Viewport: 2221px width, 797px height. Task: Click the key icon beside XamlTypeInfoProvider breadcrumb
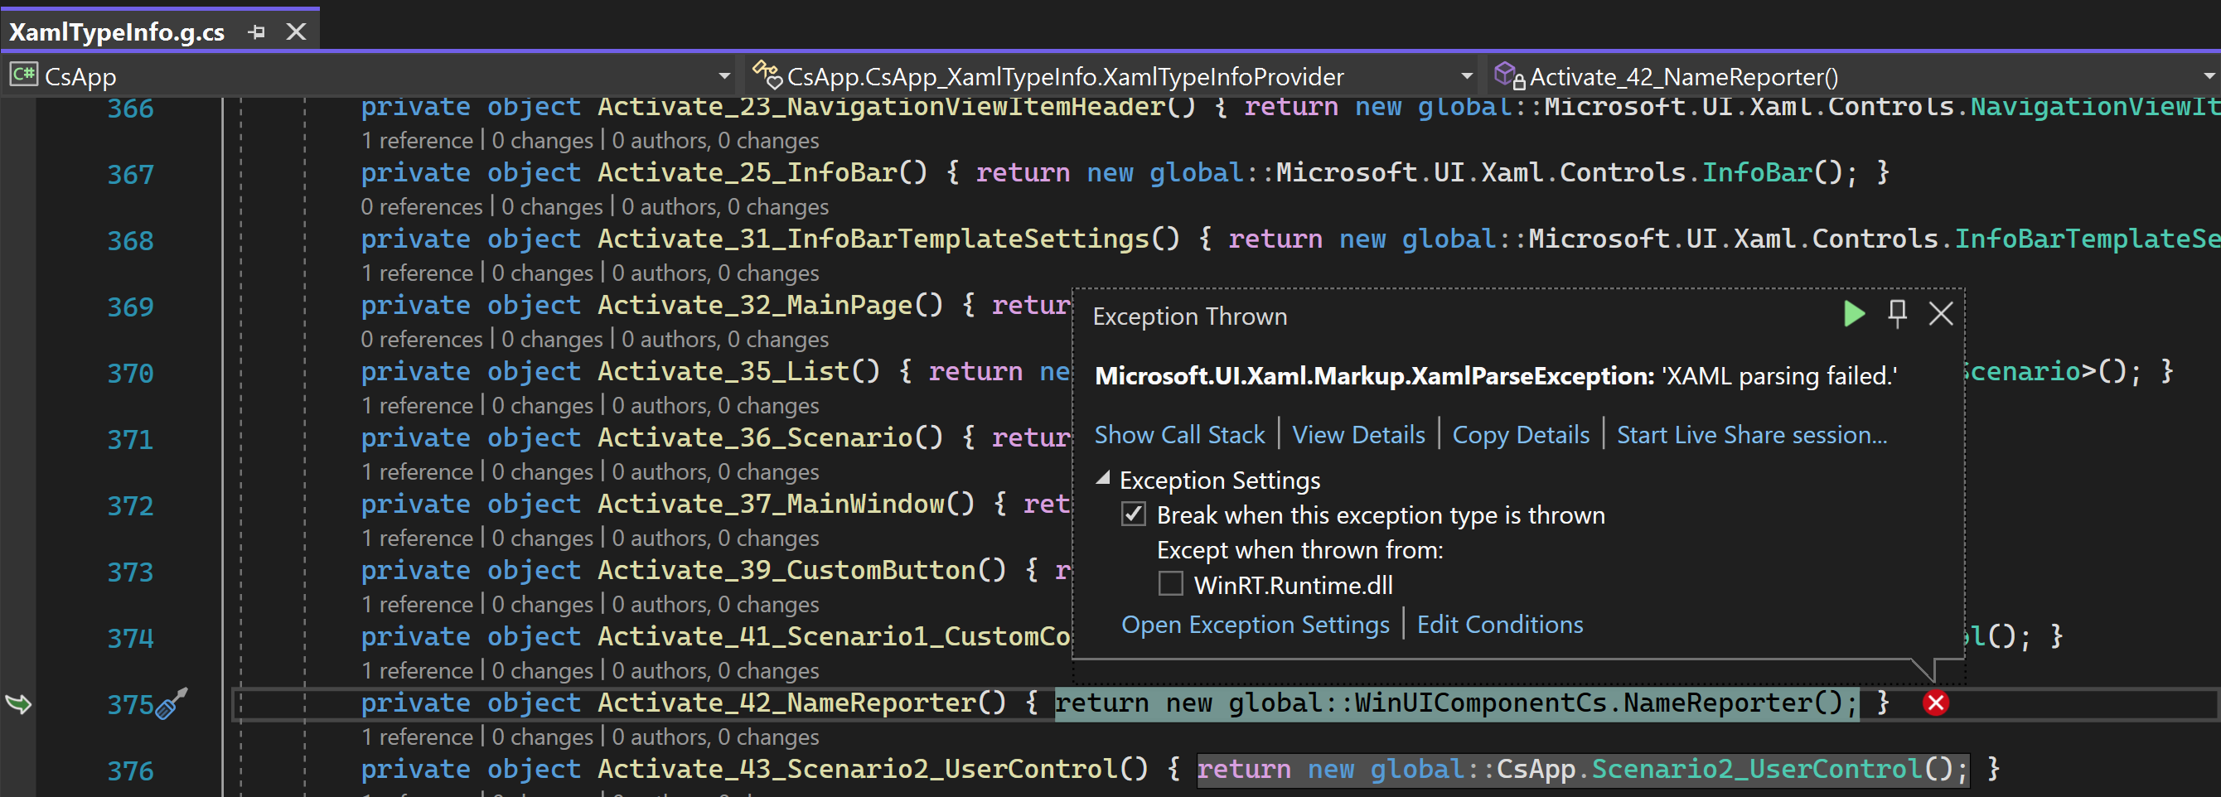[x=767, y=75]
